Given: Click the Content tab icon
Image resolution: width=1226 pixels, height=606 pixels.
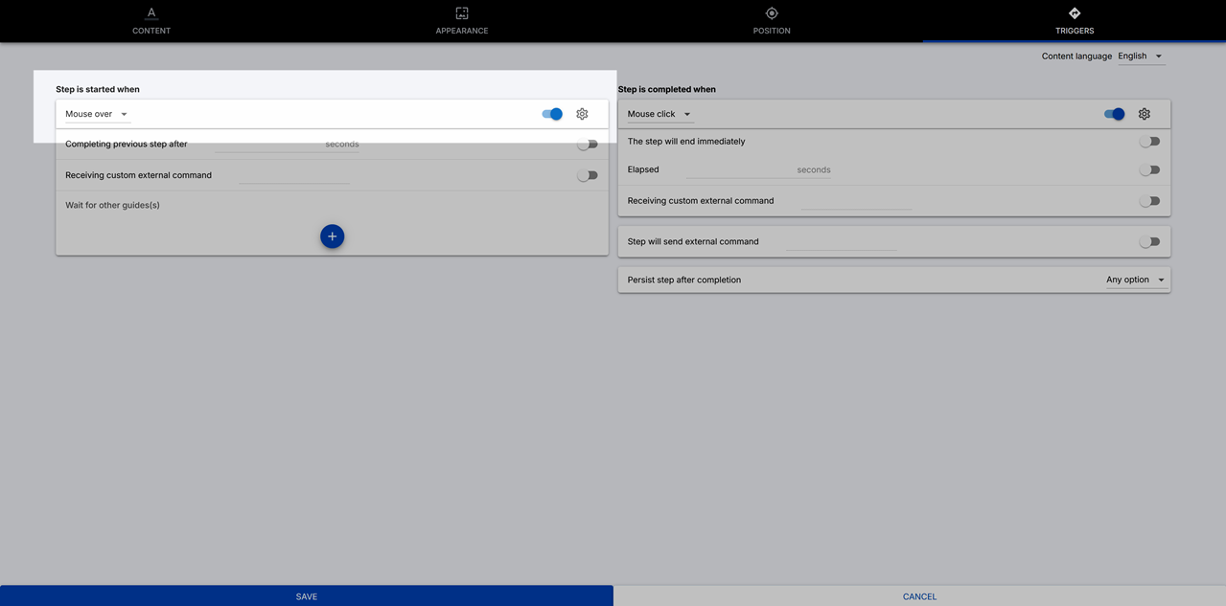Looking at the screenshot, I should coord(151,13).
